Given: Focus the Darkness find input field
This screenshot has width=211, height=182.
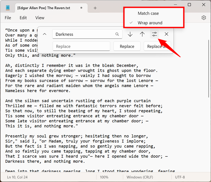Looking at the screenshot, I should 87,34.
